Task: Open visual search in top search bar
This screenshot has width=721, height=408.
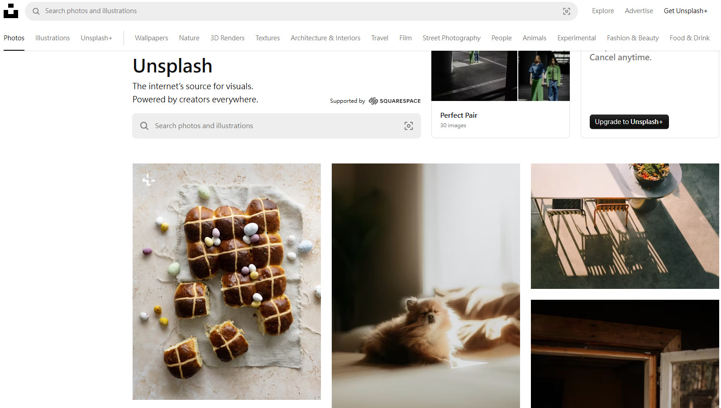Action: (566, 11)
